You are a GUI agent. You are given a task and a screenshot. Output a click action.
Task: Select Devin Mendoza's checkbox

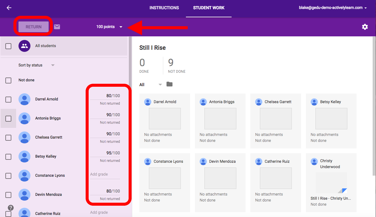(x=8, y=195)
